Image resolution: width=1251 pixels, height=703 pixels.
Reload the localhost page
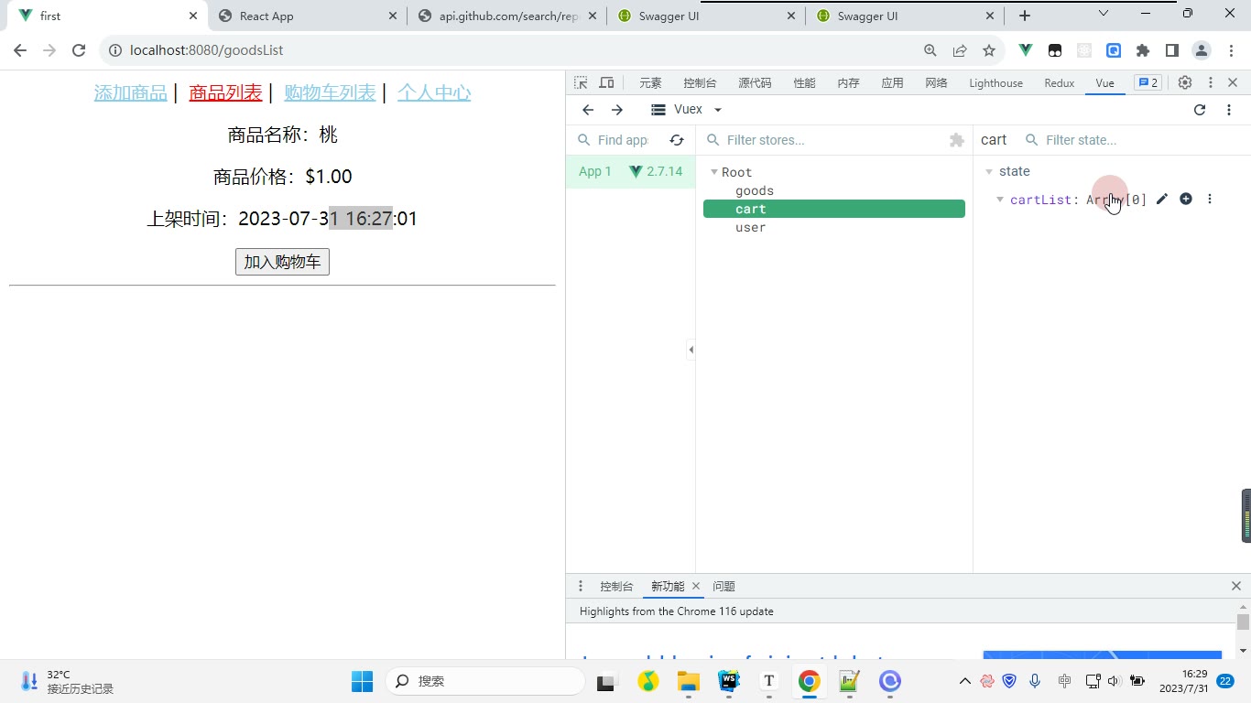point(79,50)
